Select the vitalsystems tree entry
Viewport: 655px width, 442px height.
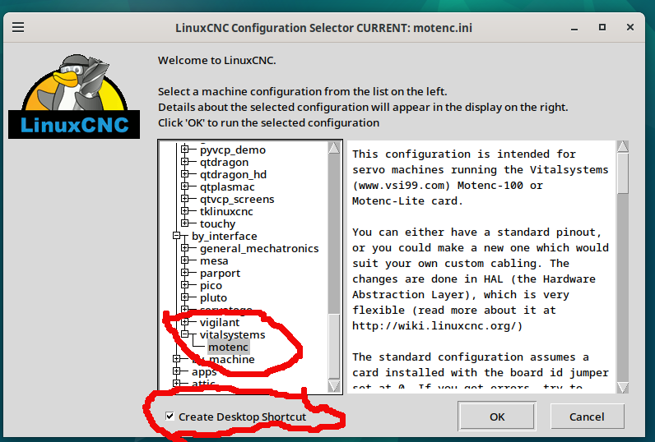tap(232, 334)
